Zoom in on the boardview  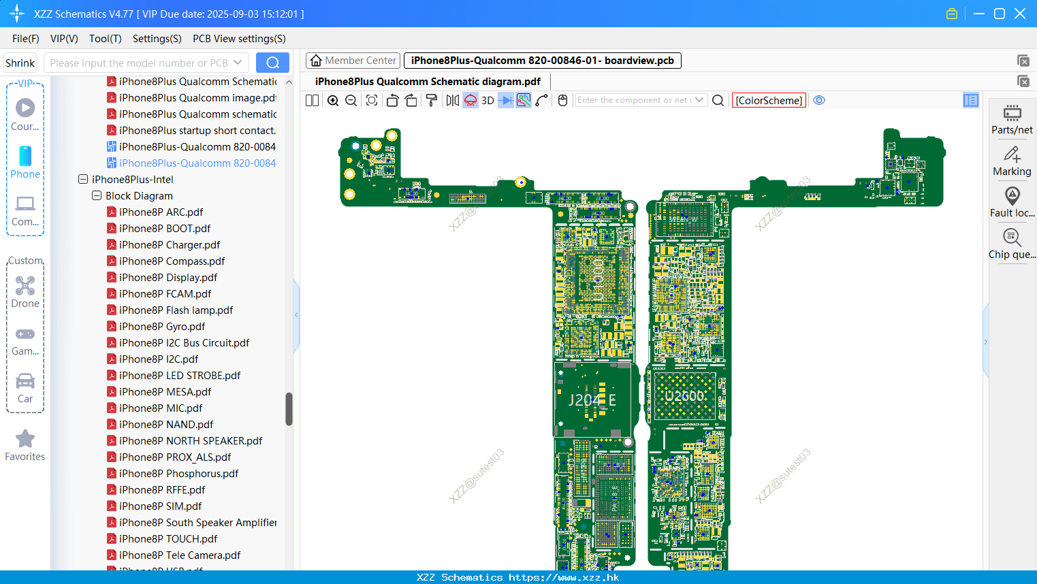pos(333,100)
